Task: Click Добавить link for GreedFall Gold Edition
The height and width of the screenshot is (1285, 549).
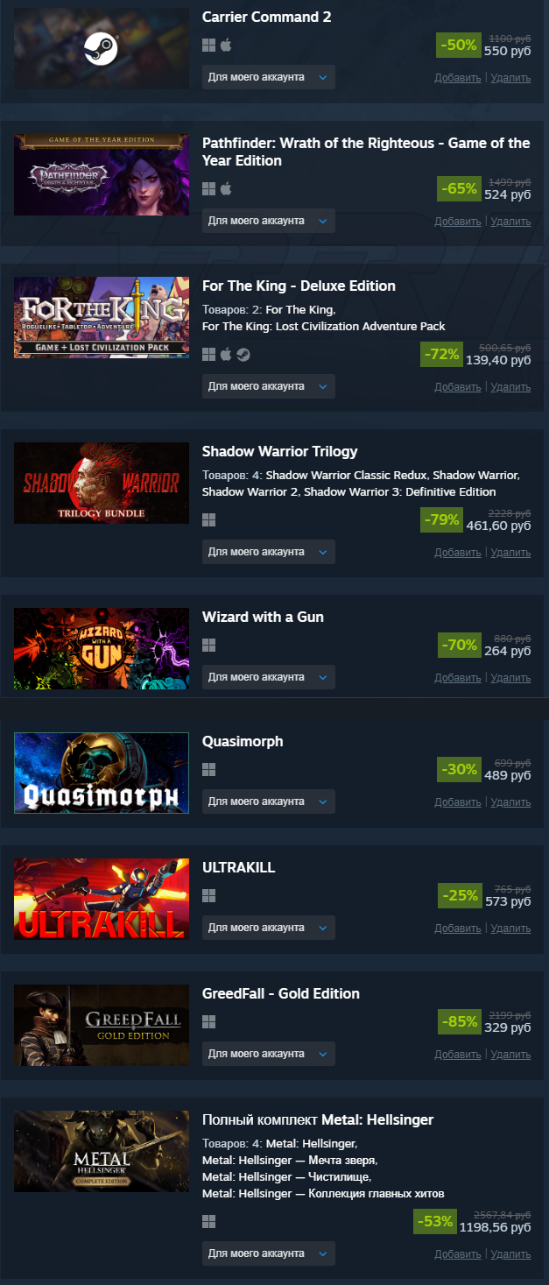Action: point(458,1055)
